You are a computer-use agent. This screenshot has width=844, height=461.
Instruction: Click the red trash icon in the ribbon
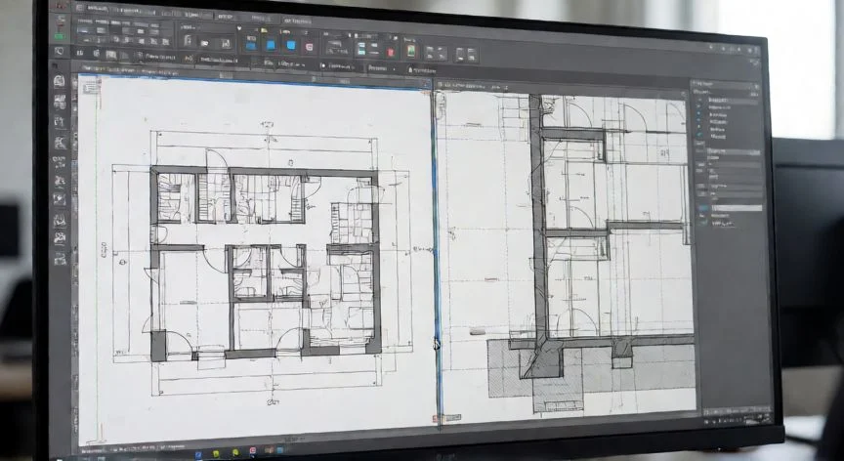coord(391,52)
